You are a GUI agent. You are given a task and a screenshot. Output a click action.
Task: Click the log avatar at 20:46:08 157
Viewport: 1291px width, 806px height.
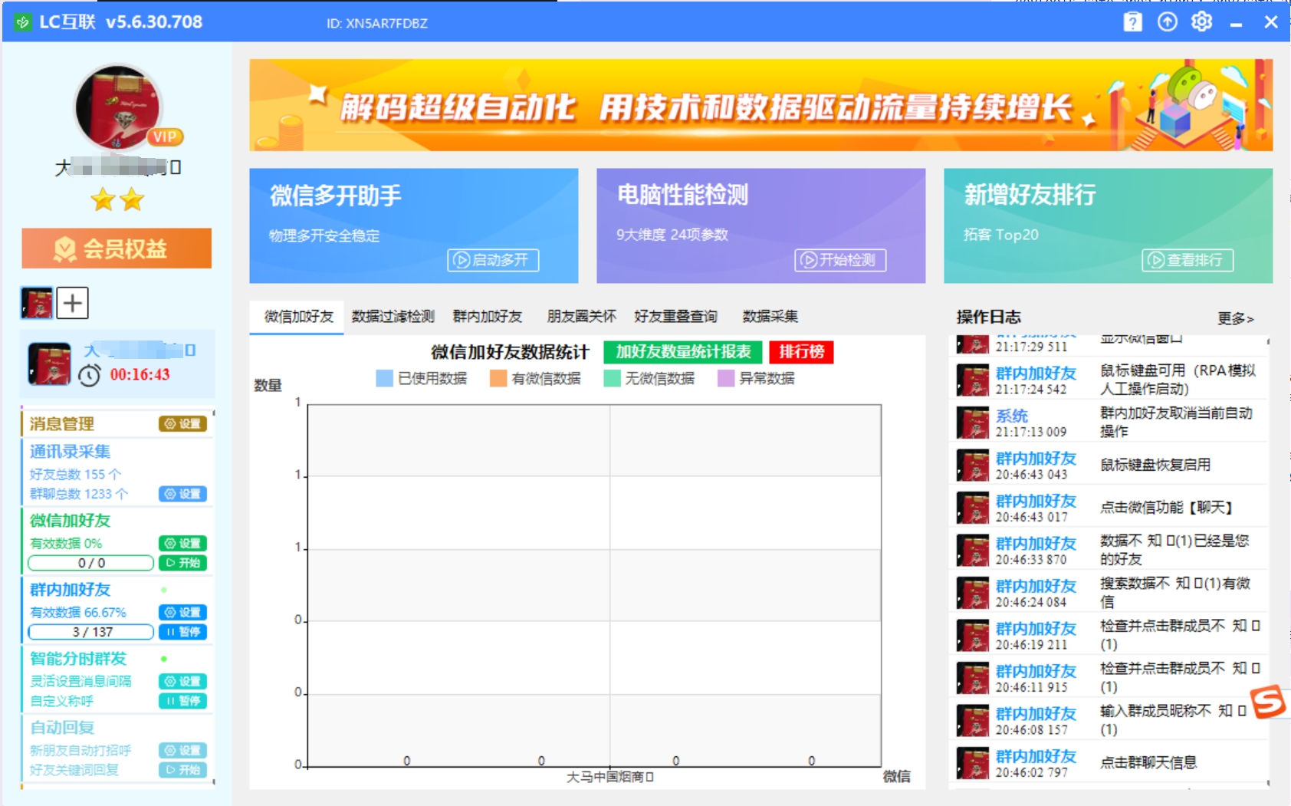[x=973, y=721]
